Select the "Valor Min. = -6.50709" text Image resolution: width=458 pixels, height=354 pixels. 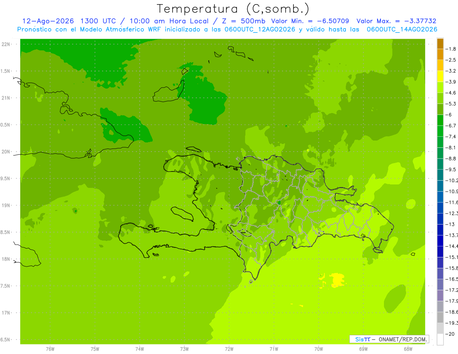pos(310,21)
